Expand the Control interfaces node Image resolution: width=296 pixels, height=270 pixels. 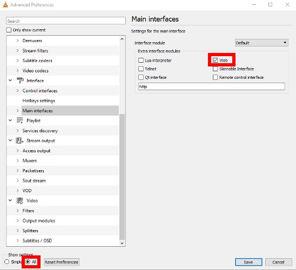18,91
